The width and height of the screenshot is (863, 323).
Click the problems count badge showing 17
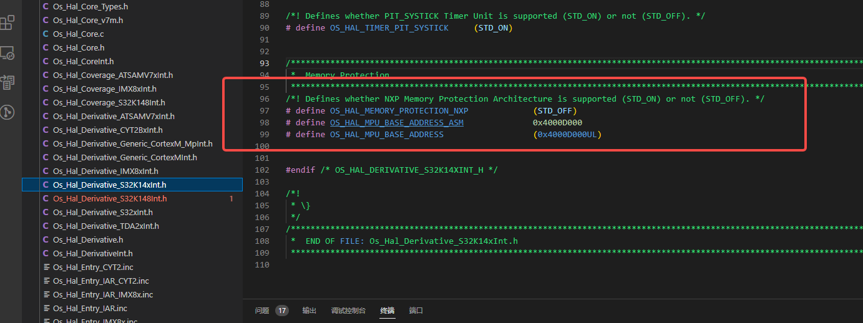coord(282,311)
